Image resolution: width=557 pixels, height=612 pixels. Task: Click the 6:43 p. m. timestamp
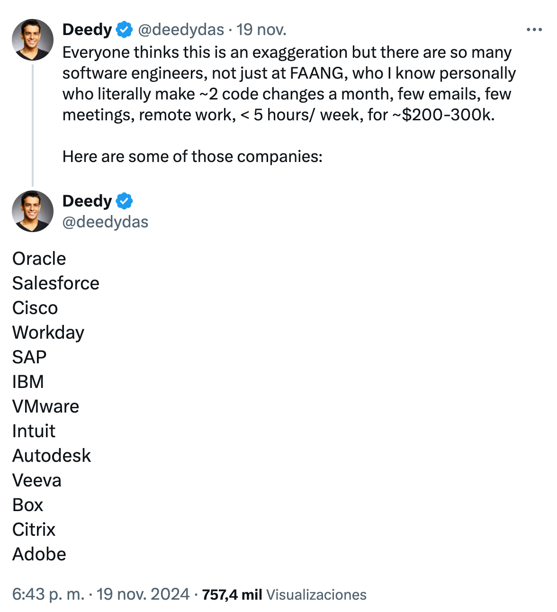48,594
